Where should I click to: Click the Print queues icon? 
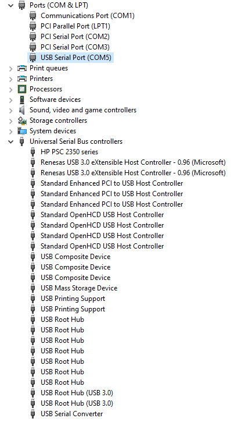(x=22, y=68)
